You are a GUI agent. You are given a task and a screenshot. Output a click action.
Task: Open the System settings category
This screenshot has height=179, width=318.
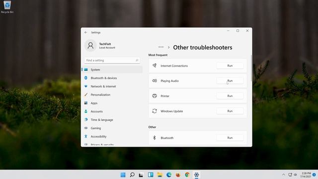pos(112,70)
